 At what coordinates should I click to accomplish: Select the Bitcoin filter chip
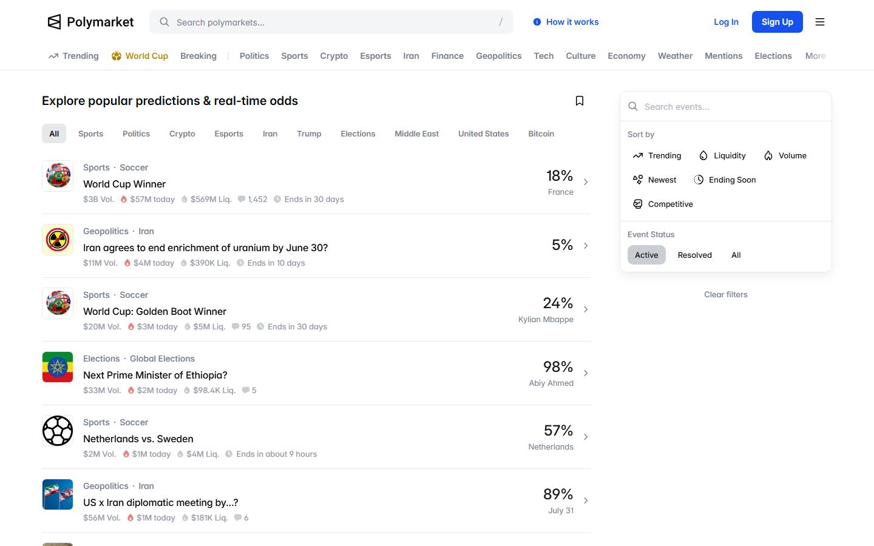[541, 133]
